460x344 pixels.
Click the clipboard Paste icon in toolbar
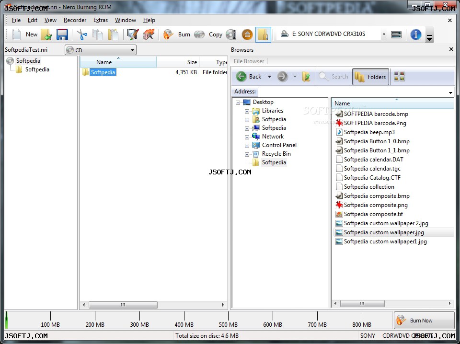tap(113, 34)
